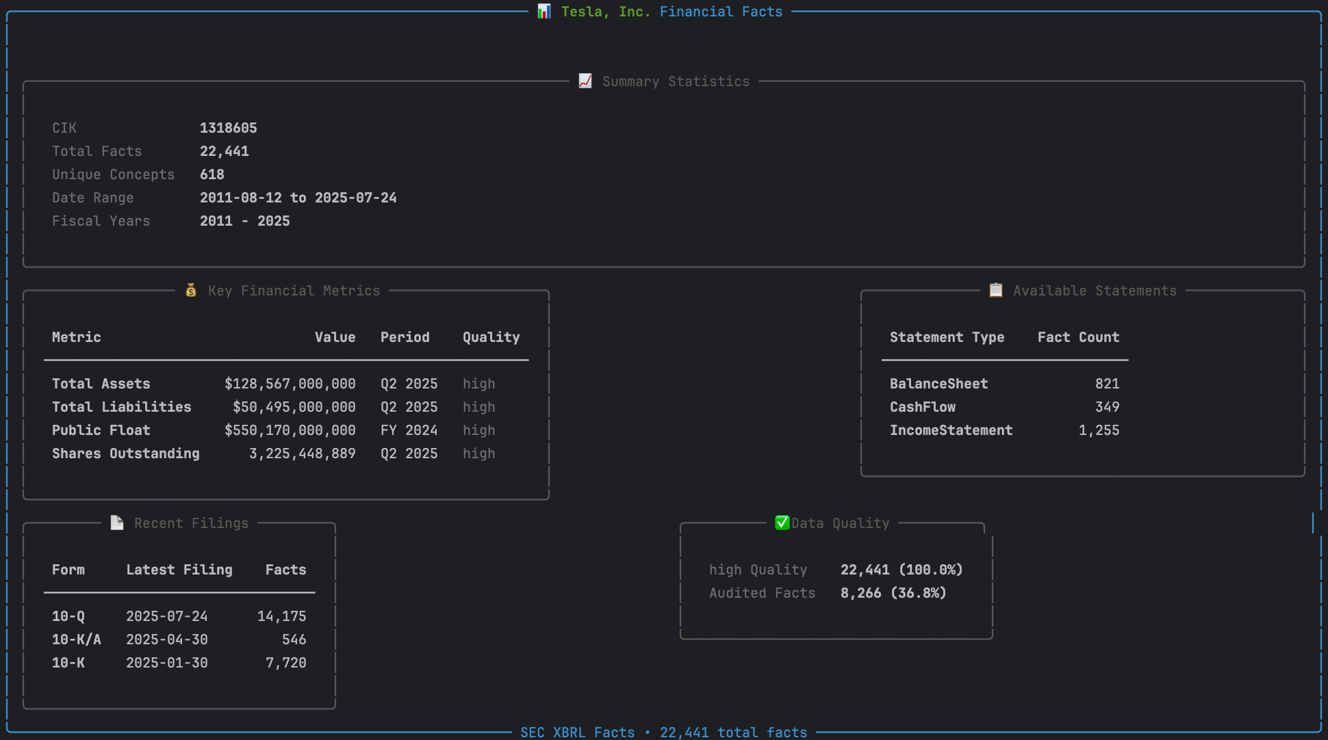This screenshot has height=740, width=1328.
Task: Click the 'BalanceSheet' statement row
Action: tap(939, 384)
